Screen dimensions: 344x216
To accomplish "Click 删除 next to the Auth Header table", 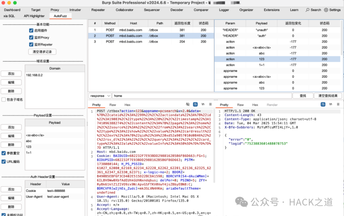I will (x=11, y=207).
